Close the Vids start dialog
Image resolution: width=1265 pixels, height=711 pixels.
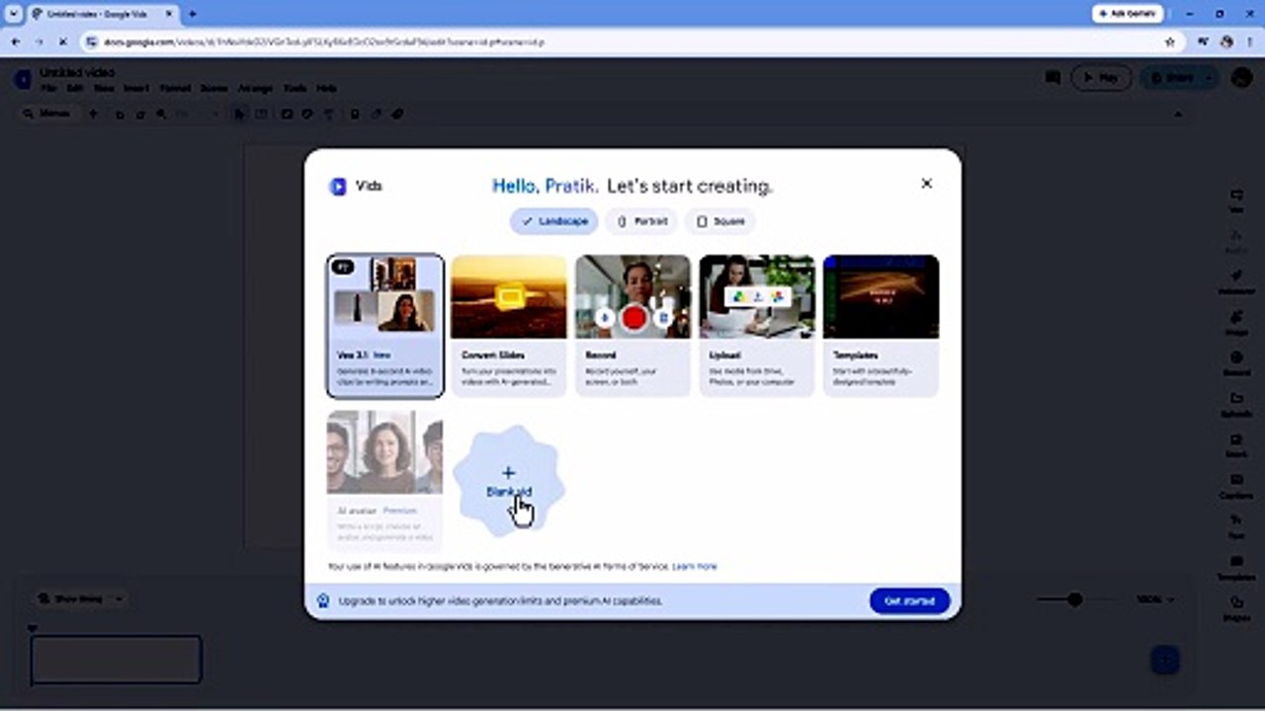(926, 184)
